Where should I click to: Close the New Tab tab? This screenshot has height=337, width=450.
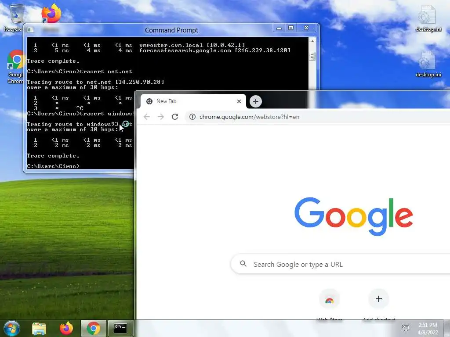[x=239, y=101]
